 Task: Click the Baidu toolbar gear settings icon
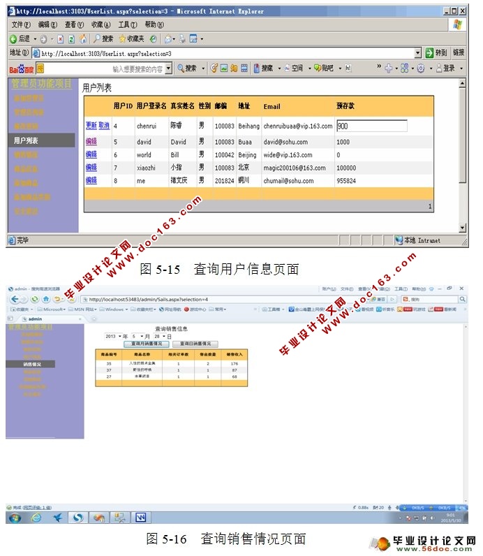point(421,68)
